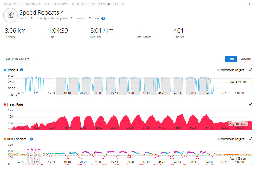Open the Treadmill Running activity type dropdown

[x=22, y=4]
